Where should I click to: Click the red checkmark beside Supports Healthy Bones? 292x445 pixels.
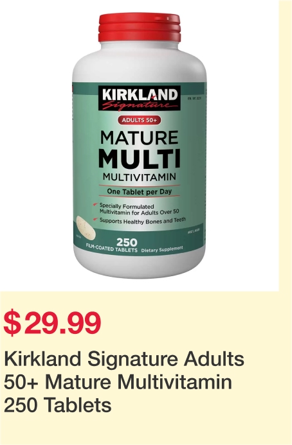[x=96, y=220]
